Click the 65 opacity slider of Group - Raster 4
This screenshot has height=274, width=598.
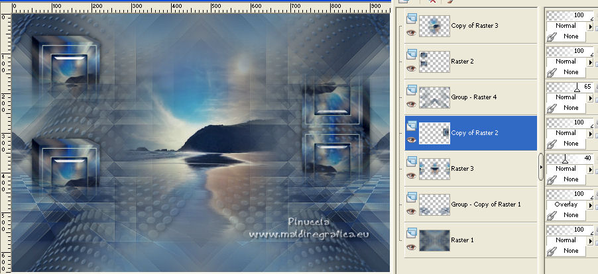569,87
